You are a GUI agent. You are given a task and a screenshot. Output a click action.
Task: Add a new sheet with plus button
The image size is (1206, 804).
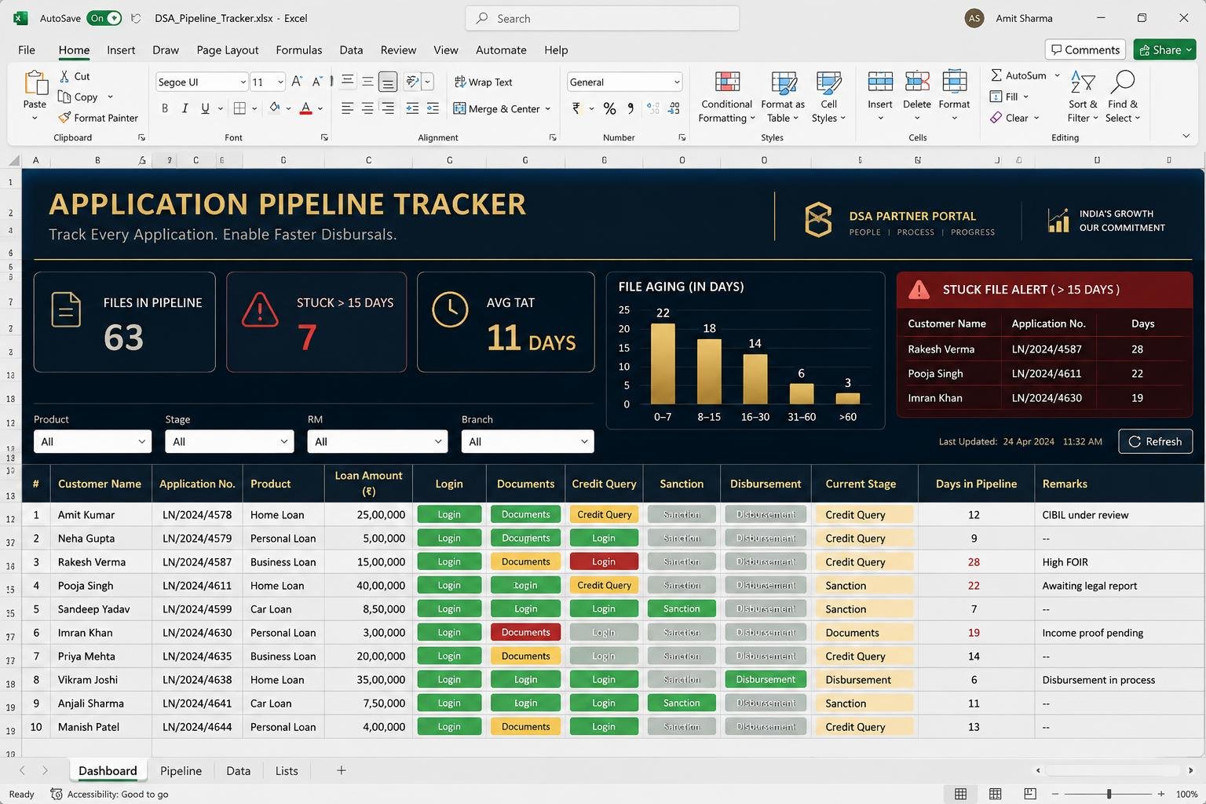342,770
